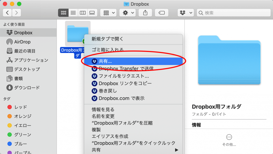Viewport: 273px width, 154px height.
Task: Click the Dropbox badge beside リンクをコピー
Action: pos(94,83)
